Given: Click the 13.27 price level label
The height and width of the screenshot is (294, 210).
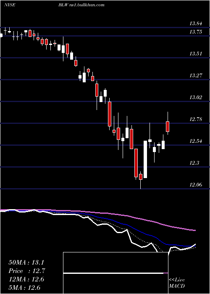Looking at the screenshot, I should coord(196,76).
